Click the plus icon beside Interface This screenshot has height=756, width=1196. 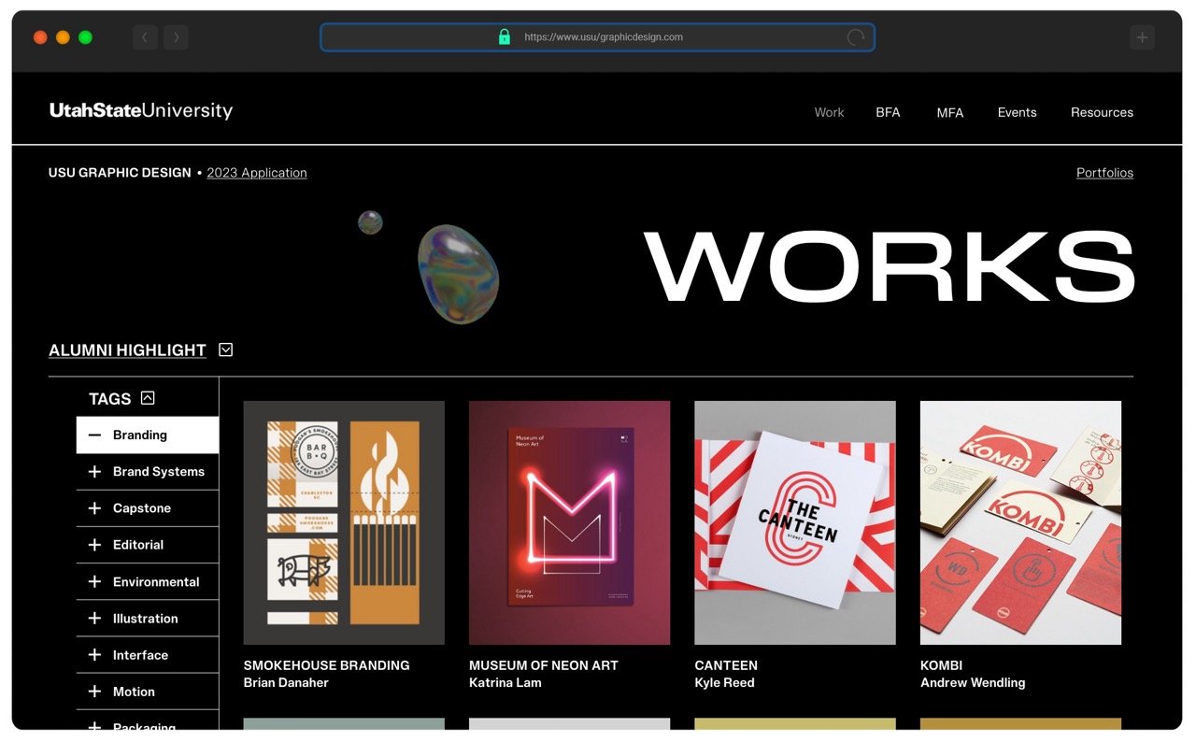tap(94, 655)
